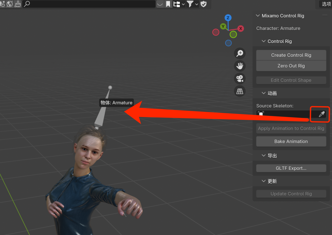The image size is (332, 235).
Task: Click the unlabeled red negative X circle on gizmo
Action: (x=216, y=32)
